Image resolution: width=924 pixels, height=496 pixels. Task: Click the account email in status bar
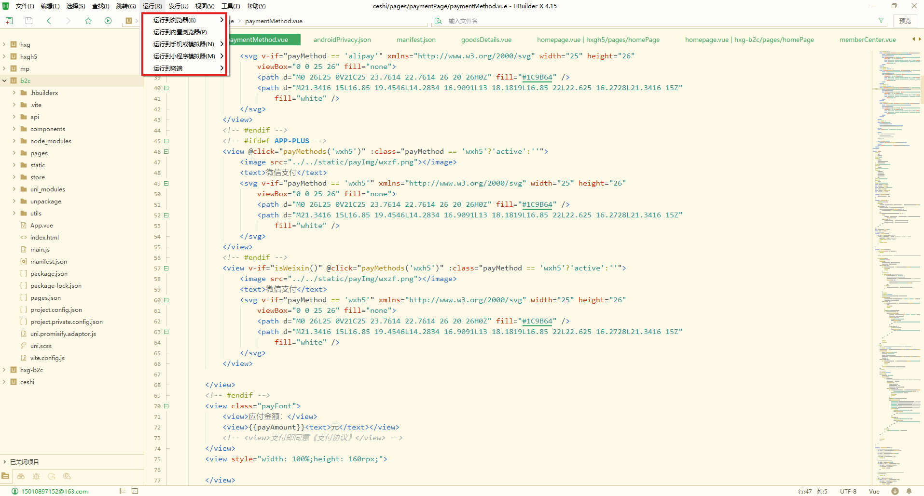tap(55, 491)
